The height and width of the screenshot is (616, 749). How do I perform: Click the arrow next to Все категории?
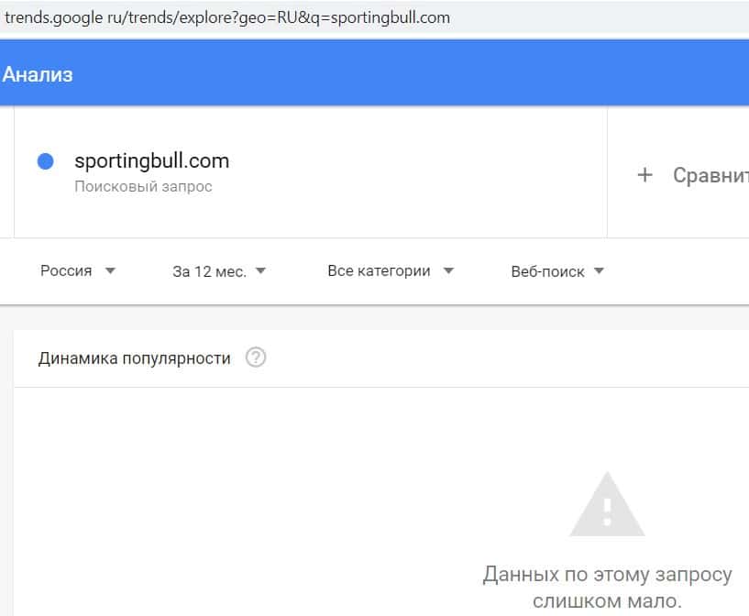(448, 271)
